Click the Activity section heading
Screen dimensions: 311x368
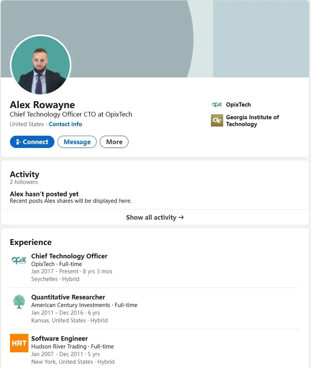[x=24, y=174]
